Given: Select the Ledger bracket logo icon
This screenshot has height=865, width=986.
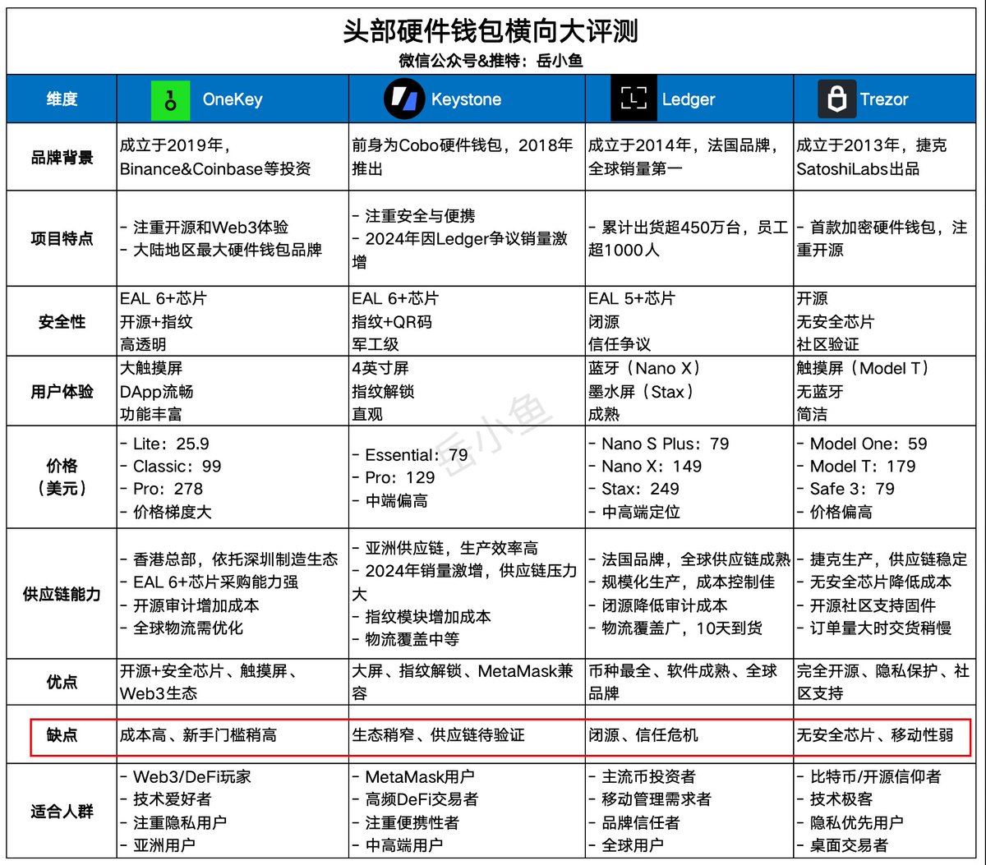Looking at the screenshot, I should [x=631, y=99].
